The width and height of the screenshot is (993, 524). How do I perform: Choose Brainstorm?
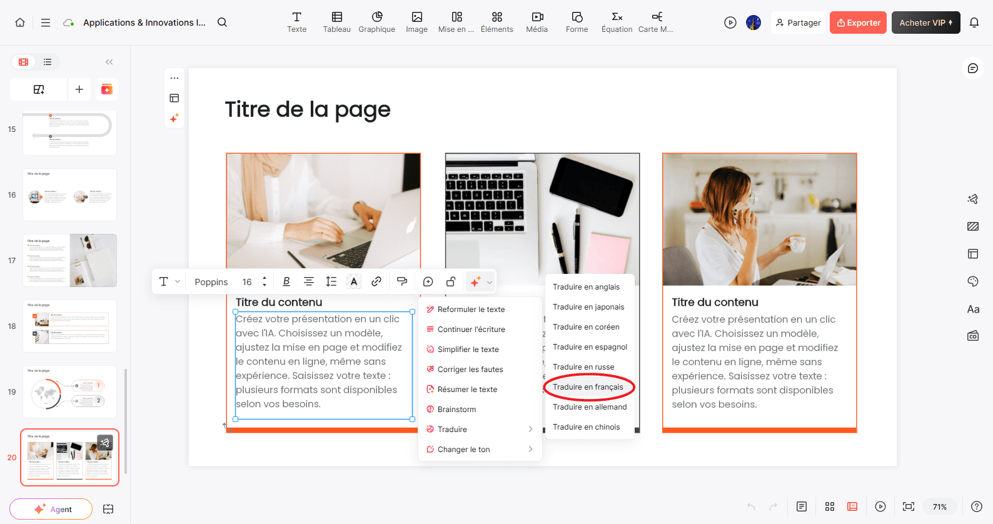480,410
